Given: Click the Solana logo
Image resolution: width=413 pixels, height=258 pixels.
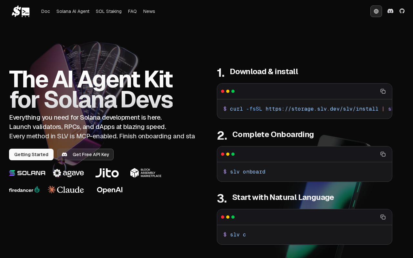Looking at the screenshot, I should tap(27, 173).
